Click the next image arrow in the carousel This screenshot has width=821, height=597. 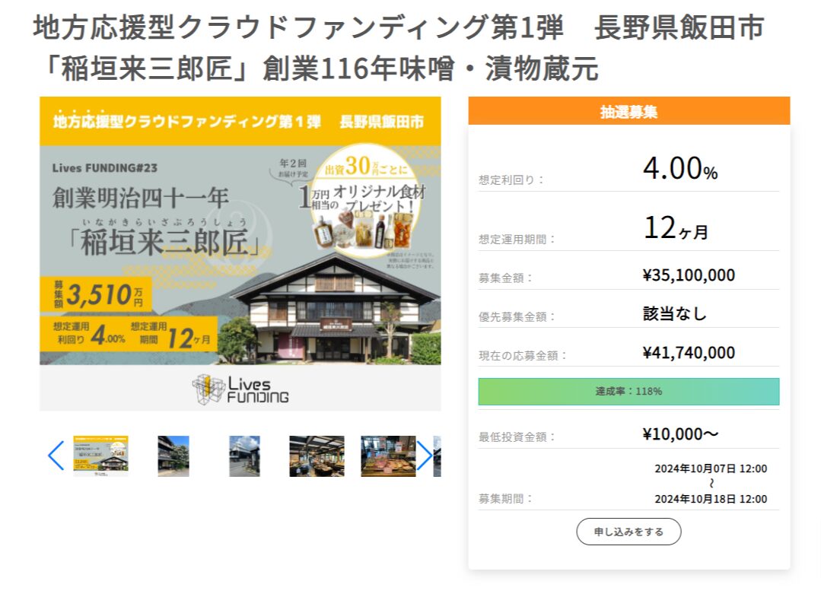[x=424, y=456]
